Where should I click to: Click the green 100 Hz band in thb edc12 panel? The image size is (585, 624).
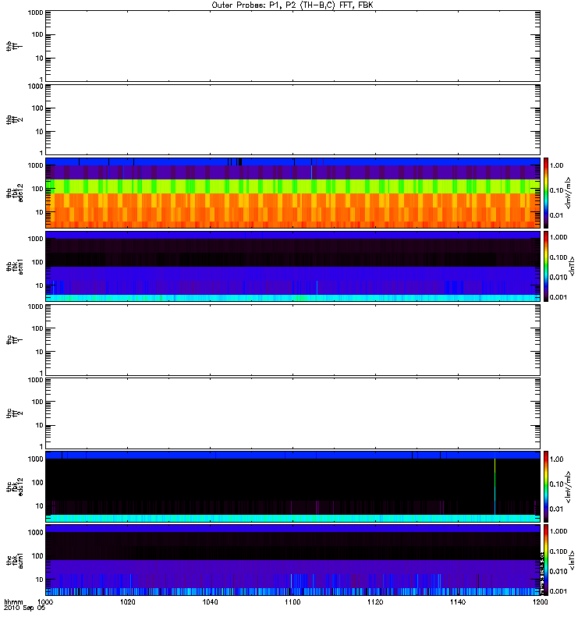[293, 186]
